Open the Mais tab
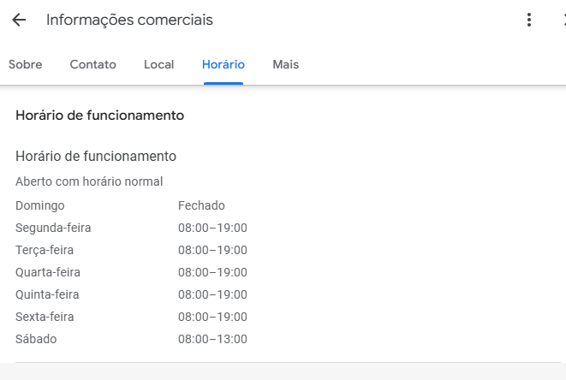This screenshot has width=566, height=380. click(x=285, y=64)
